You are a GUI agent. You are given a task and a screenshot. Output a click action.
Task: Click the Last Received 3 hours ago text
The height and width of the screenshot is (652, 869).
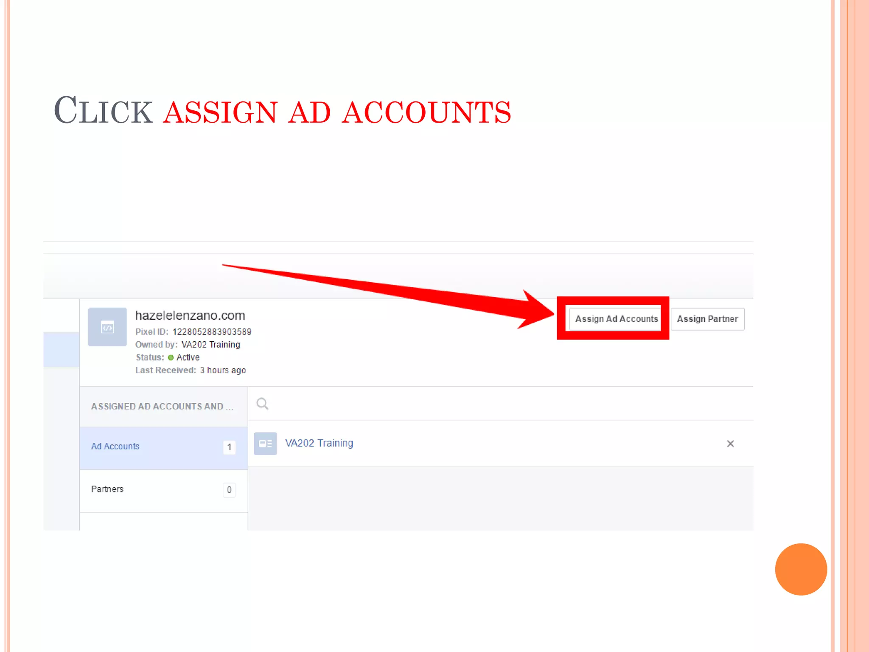tap(191, 370)
